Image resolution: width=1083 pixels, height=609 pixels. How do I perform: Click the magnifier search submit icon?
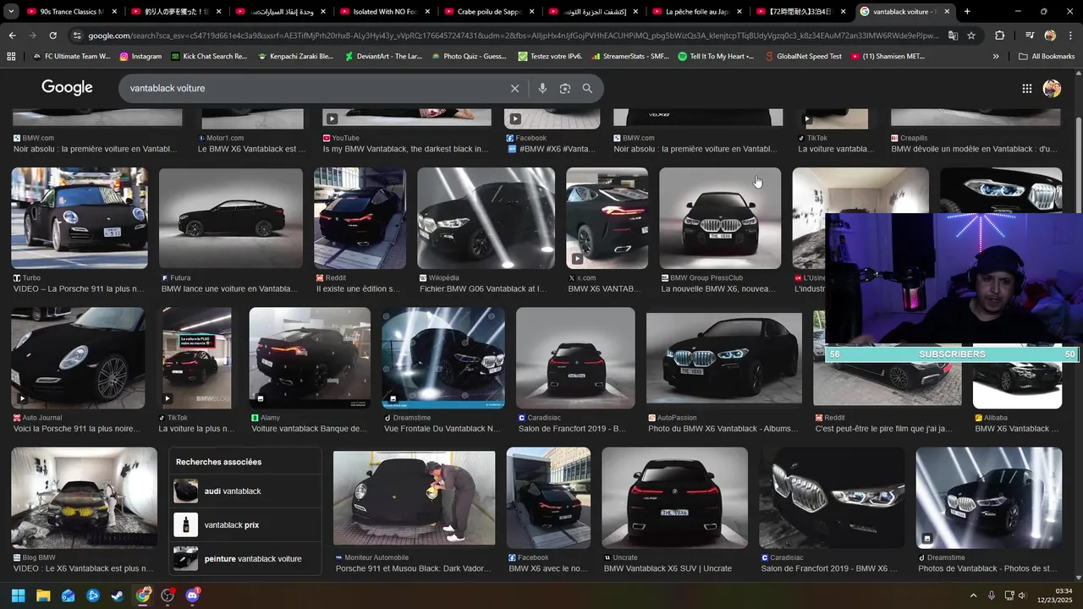(x=587, y=88)
